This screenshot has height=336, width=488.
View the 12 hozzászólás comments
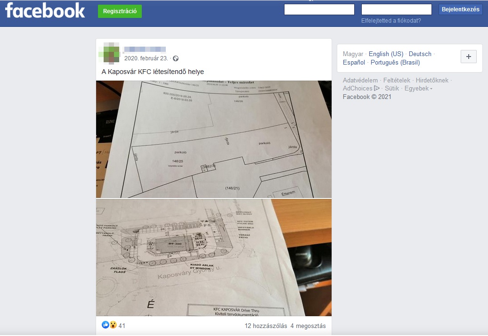(266, 326)
